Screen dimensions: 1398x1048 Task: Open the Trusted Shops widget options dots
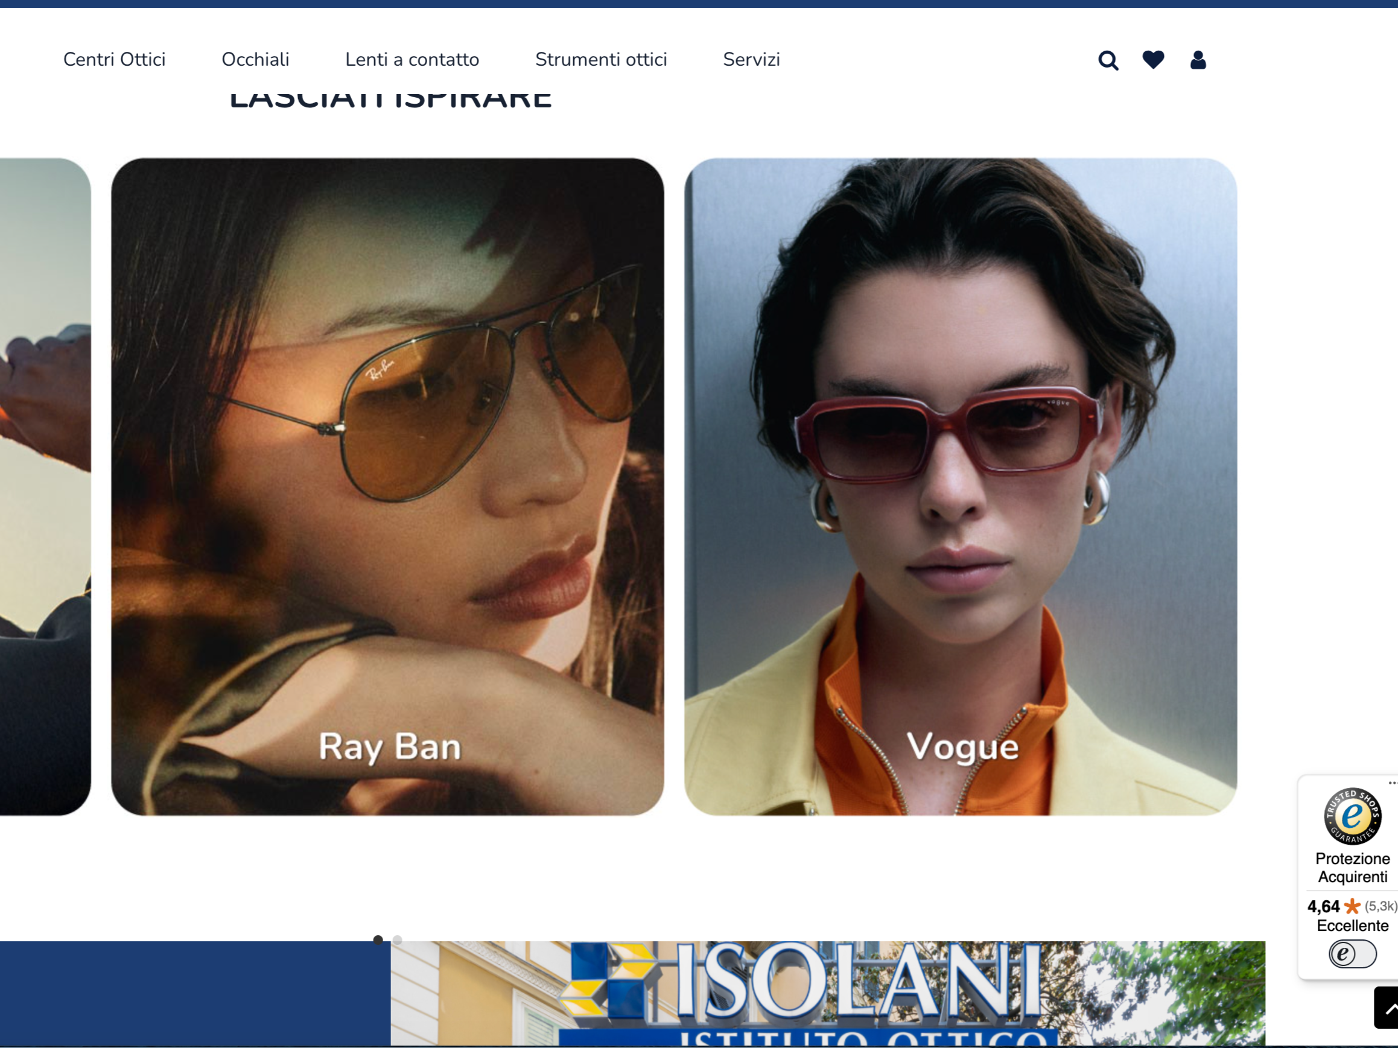click(1393, 783)
